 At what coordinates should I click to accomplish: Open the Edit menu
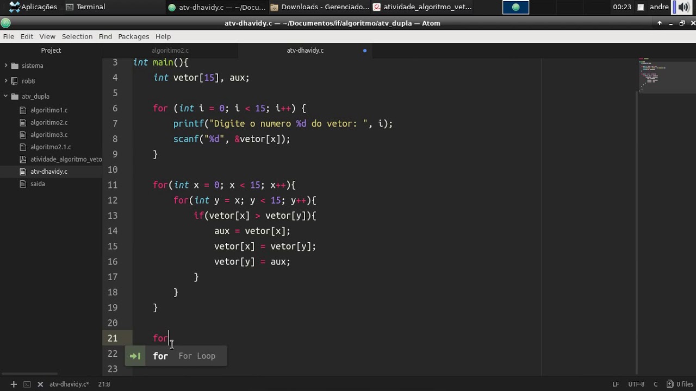(x=27, y=36)
